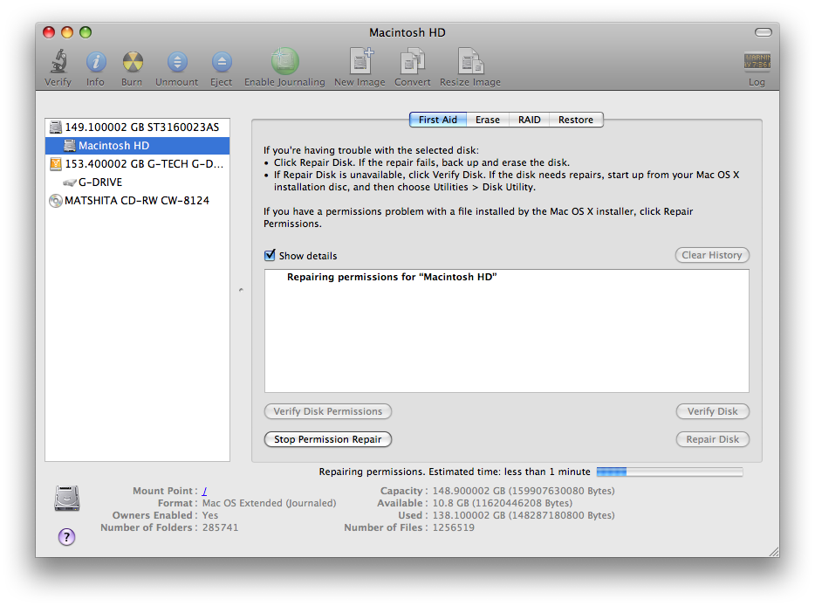815x606 pixels.
Task: Click the Used value '138.100002 GB'
Action: 469,515
